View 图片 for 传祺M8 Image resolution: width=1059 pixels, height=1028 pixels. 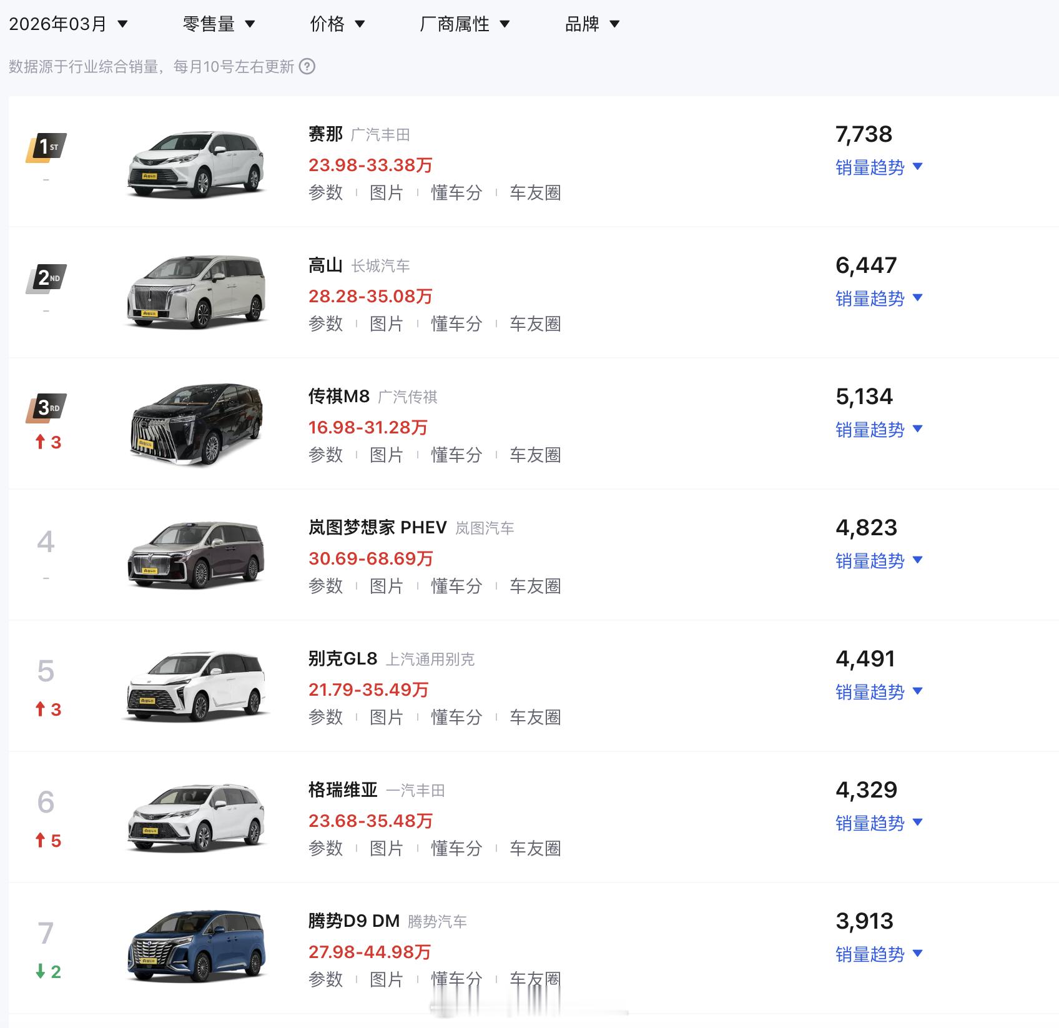pyautogui.click(x=387, y=455)
